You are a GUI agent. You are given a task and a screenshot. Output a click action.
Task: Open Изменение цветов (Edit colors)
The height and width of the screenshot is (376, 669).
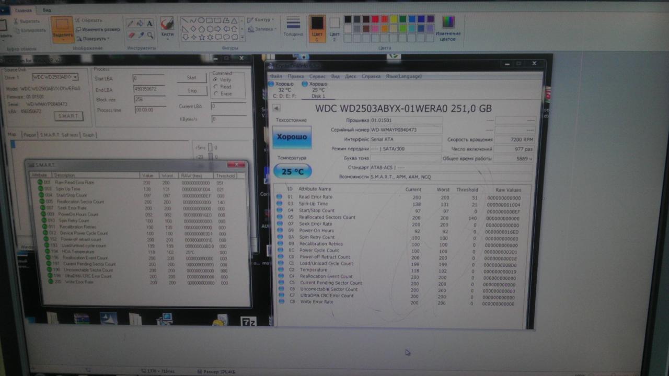tap(448, 28)
